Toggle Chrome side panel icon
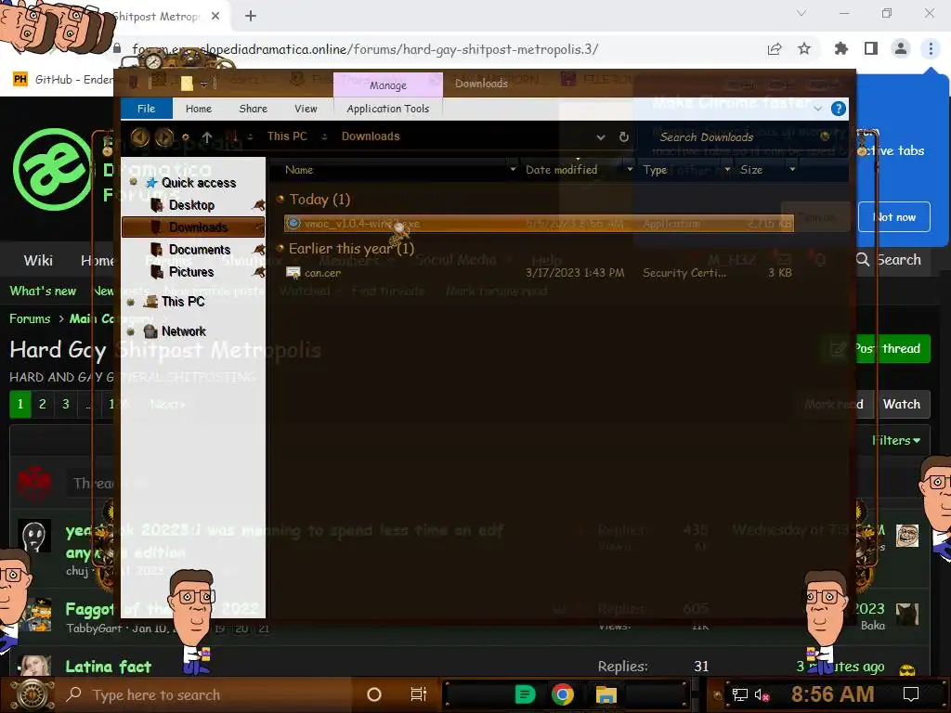The image size is (951, 713). click(871, 48)
